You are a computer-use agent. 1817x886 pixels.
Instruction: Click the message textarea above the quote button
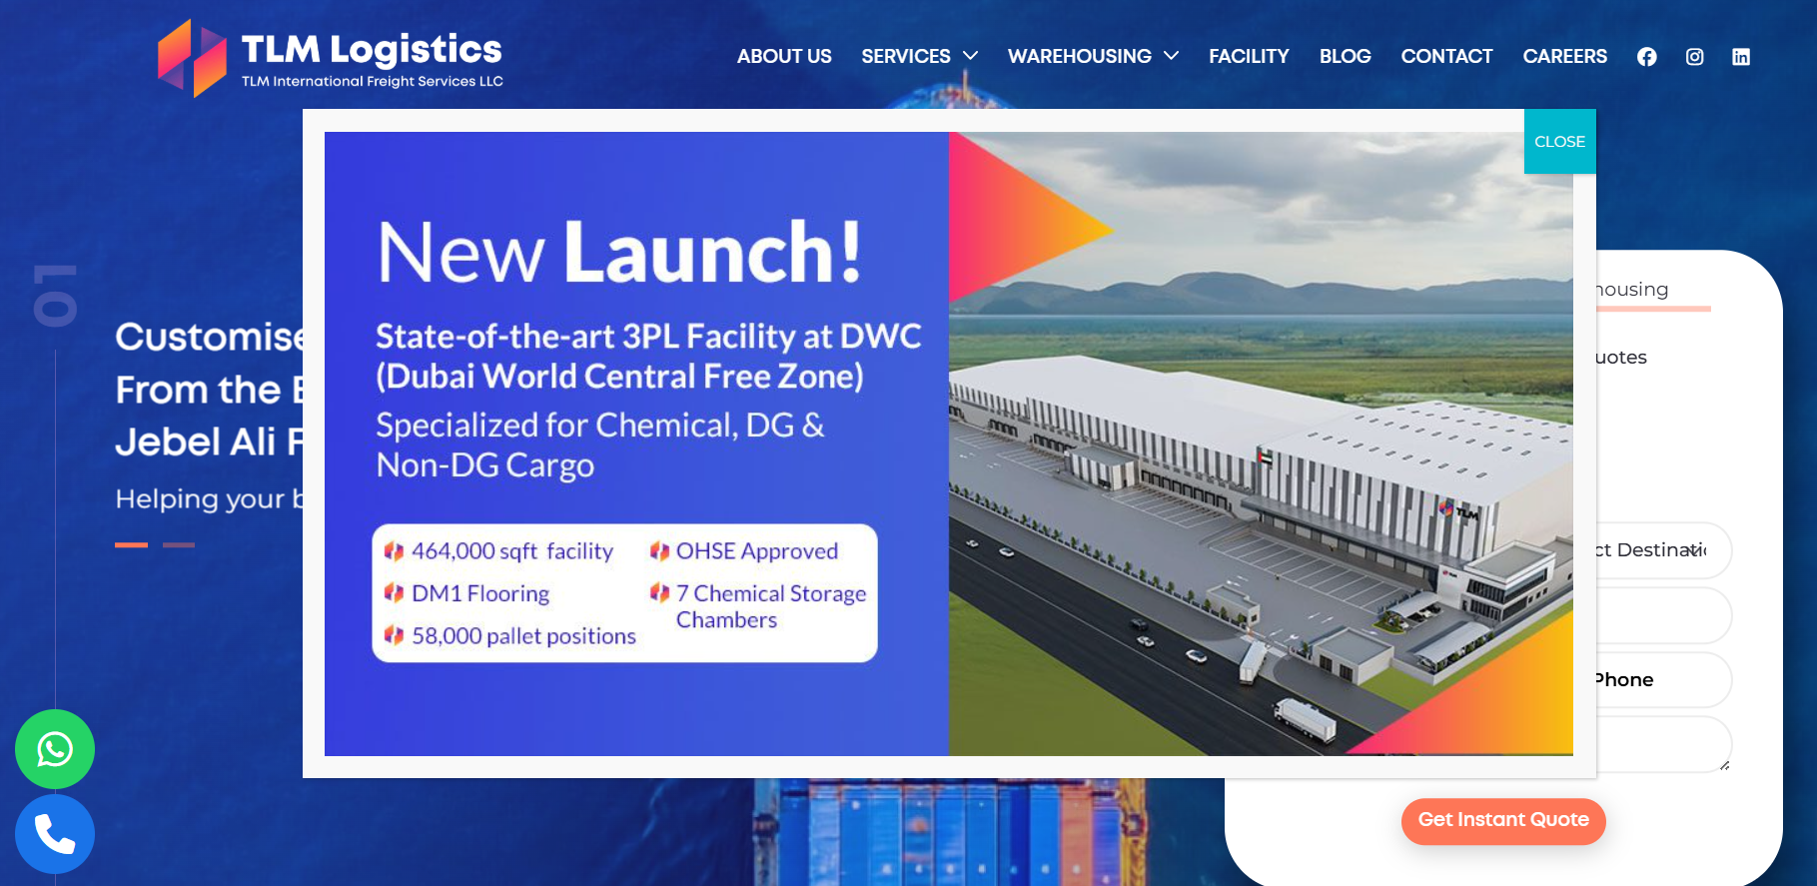[1663, 744]
